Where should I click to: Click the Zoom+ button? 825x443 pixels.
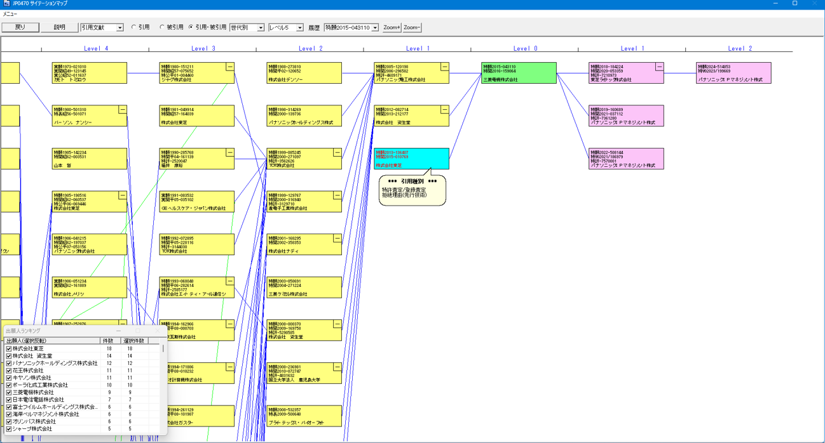392,27
